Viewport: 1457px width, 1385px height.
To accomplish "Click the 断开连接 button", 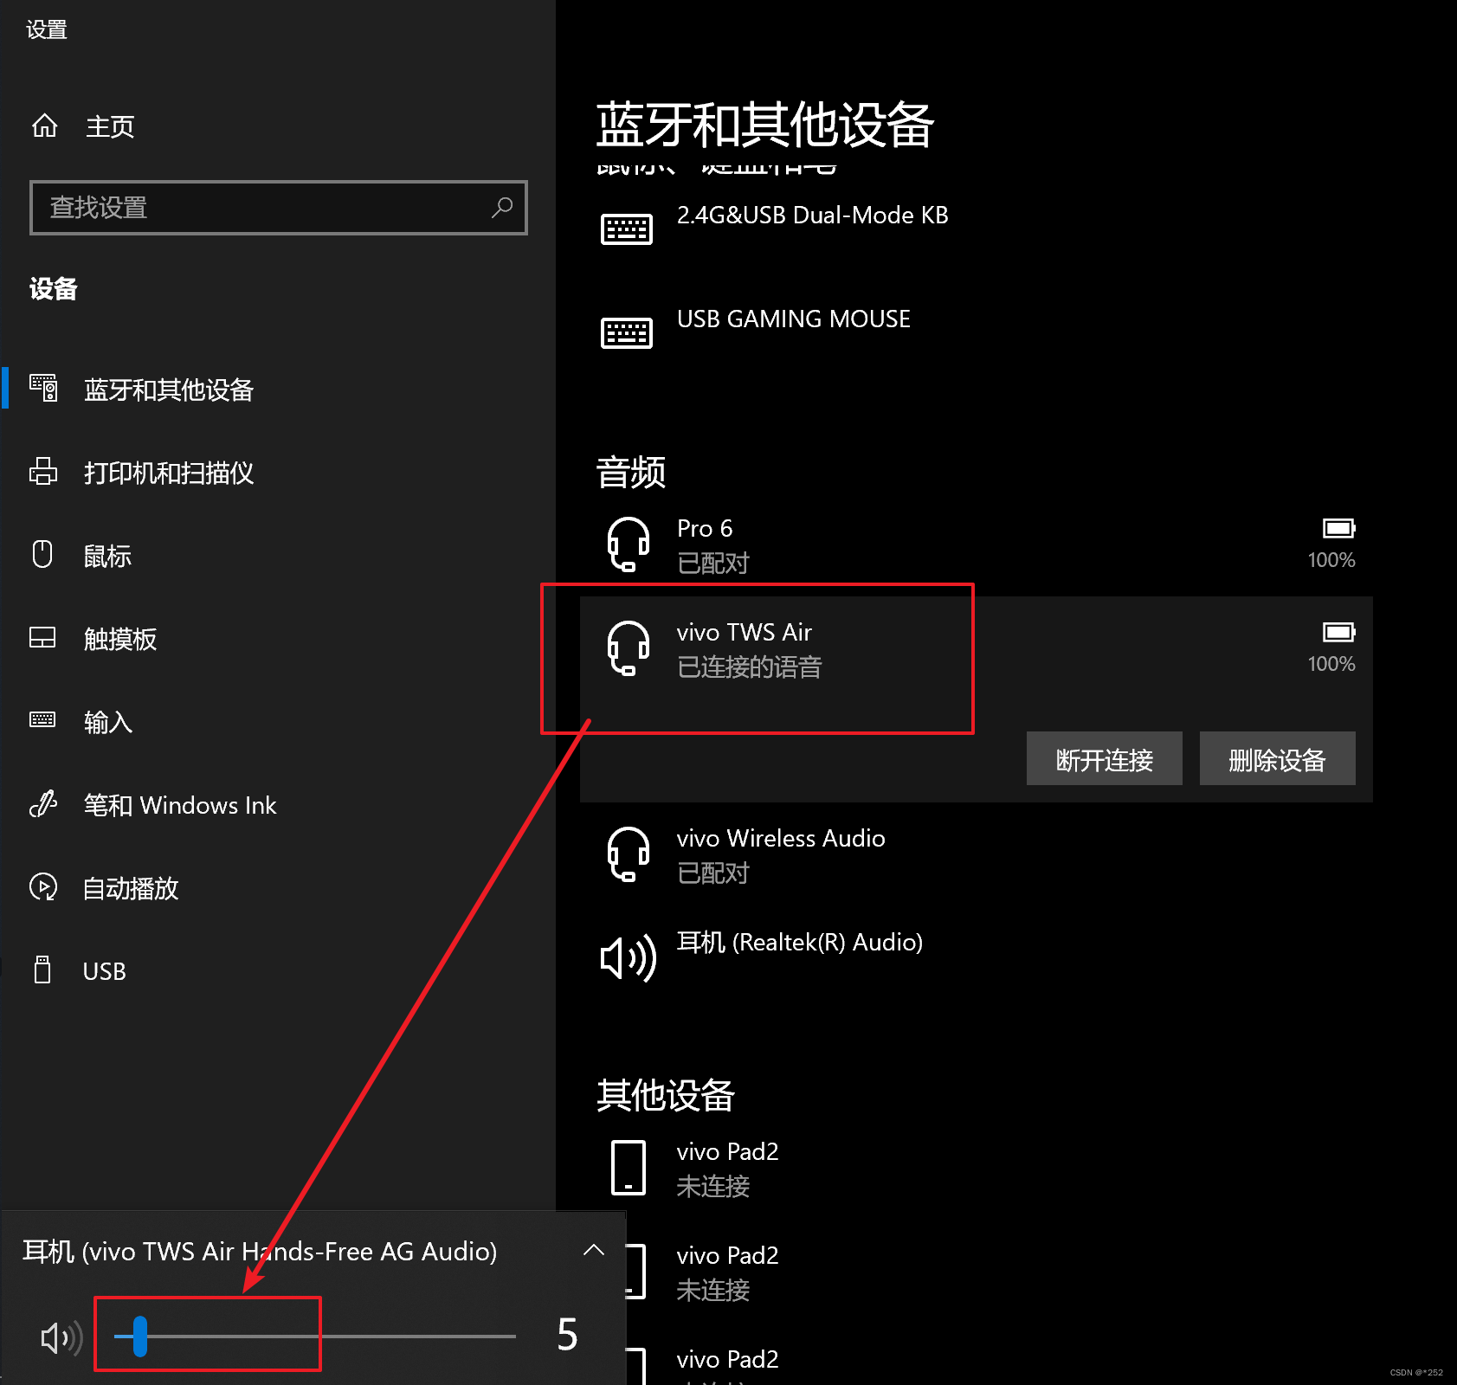I will [x=1105, y=759].
